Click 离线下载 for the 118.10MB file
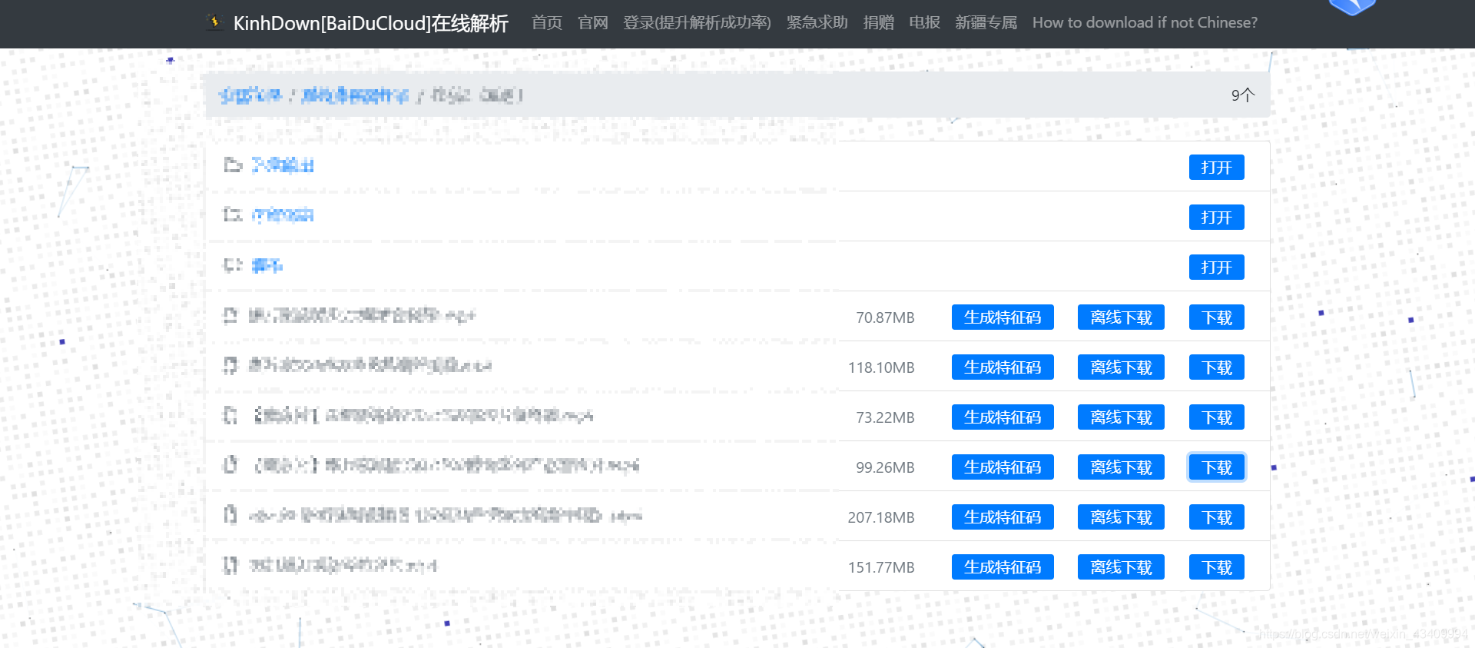Image resolution: width=1475 pixels, height=648 pixels. click(1121, 367)
